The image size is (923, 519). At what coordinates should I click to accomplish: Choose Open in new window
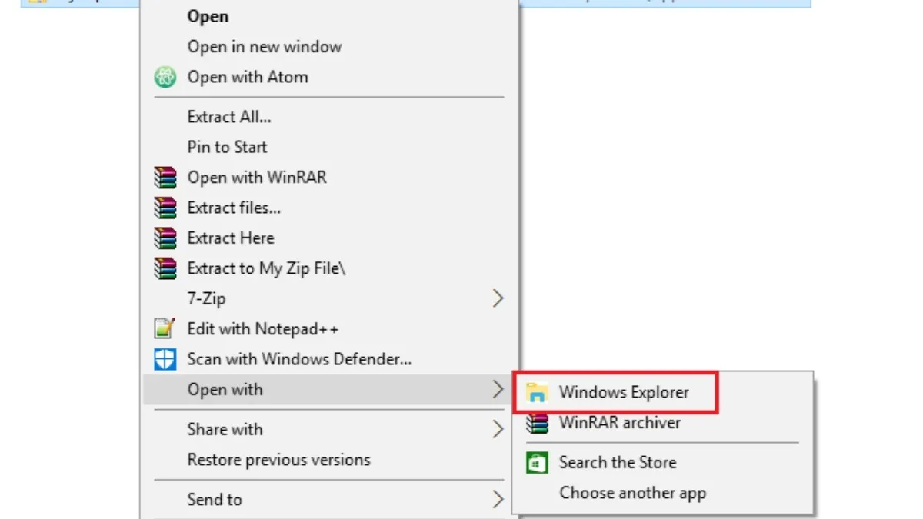264,47
